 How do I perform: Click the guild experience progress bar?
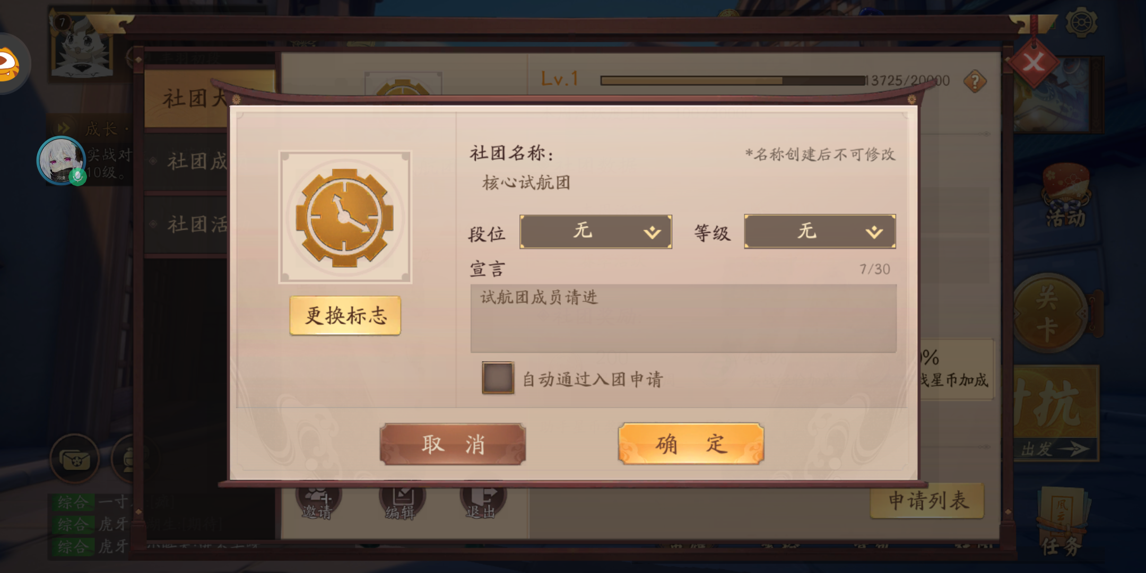pyautogui.click(x=733, y=81)
